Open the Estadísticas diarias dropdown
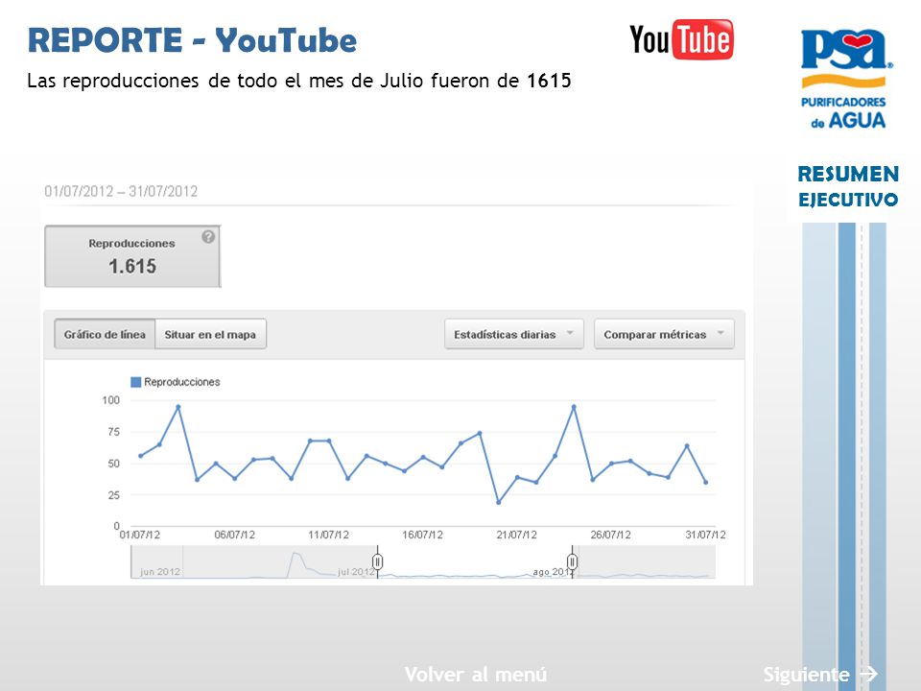Screen dimensions: 921x691 tap(514, 334)
